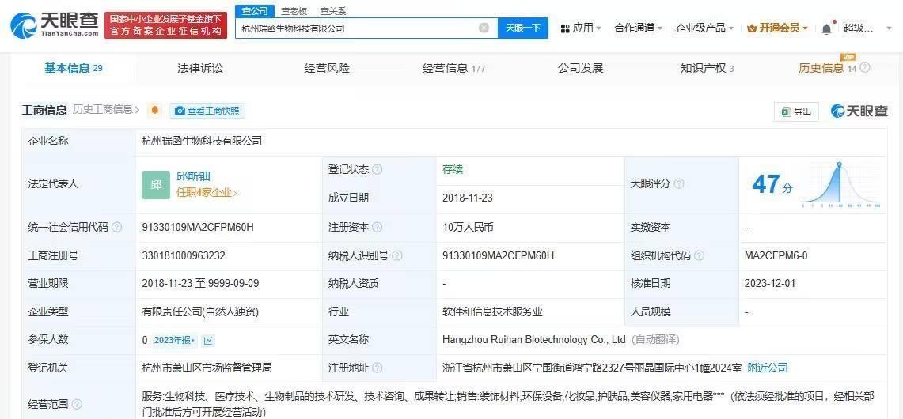Click the 10万人民币 registered capital value
The width and height of the screenshot is (903, 419).
469,228
